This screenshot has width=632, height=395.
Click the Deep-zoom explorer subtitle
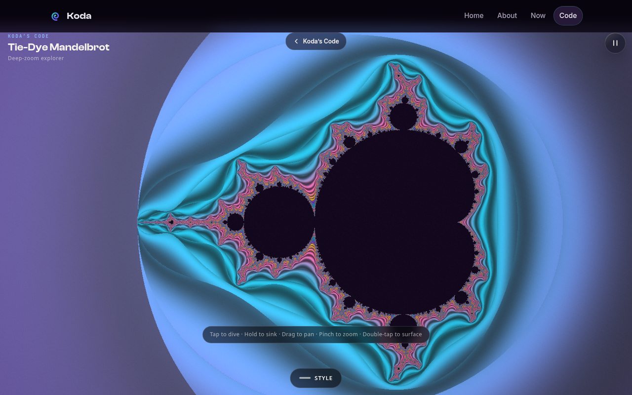click(36, 58)
